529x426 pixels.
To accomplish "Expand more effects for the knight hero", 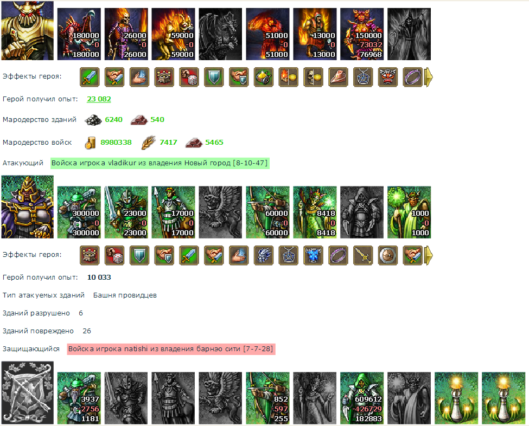I will tap(429, 255).
